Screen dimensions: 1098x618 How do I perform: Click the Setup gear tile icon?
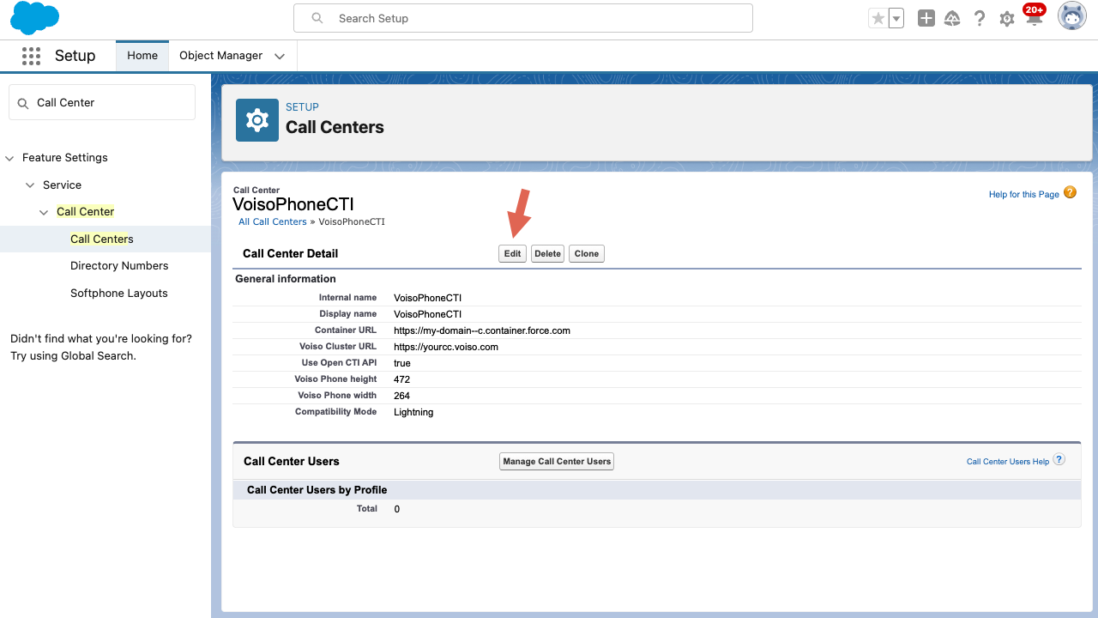(257, 120)
